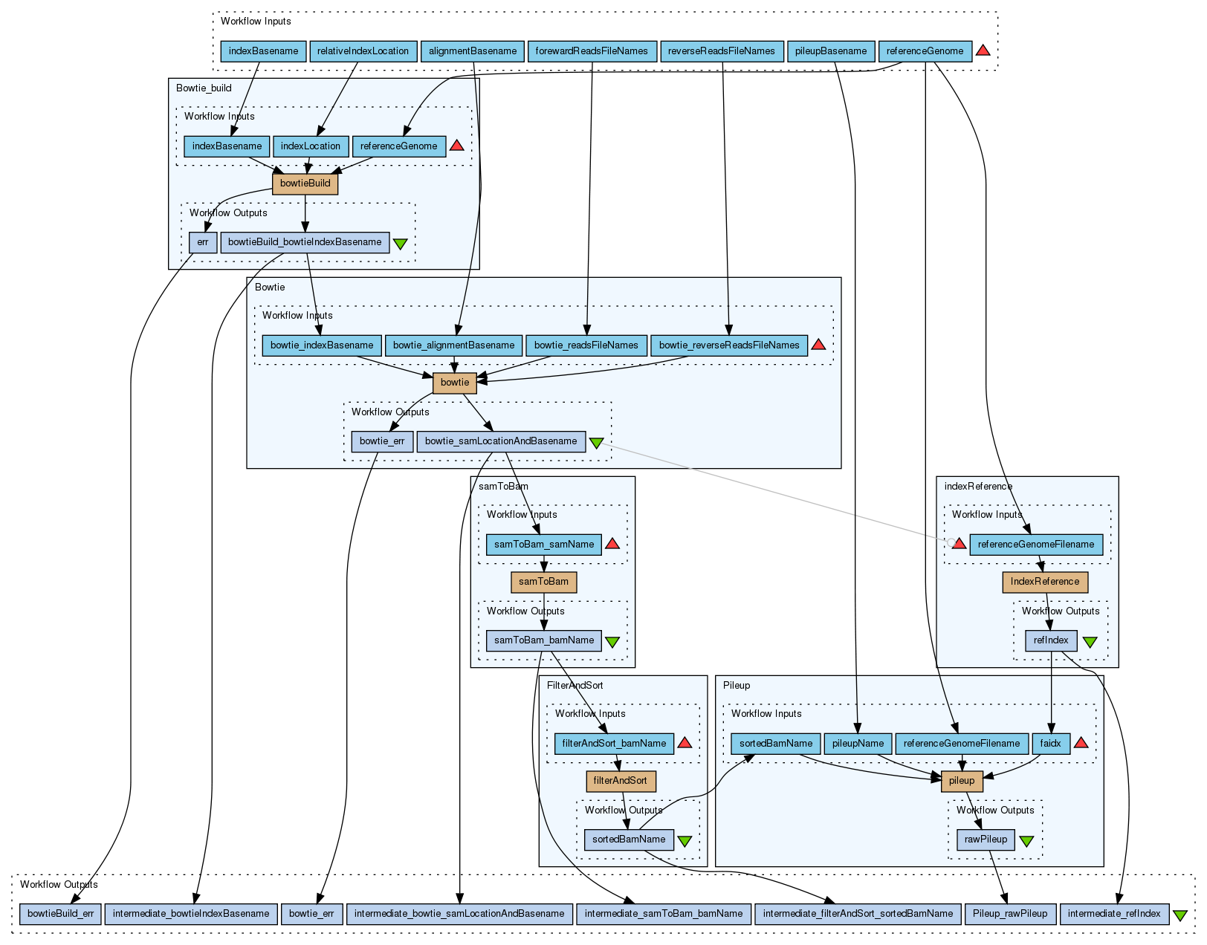Select the Pileup_rawPileup workflow output
This screenshot has height=945, width=1207.
point(1010,914)
